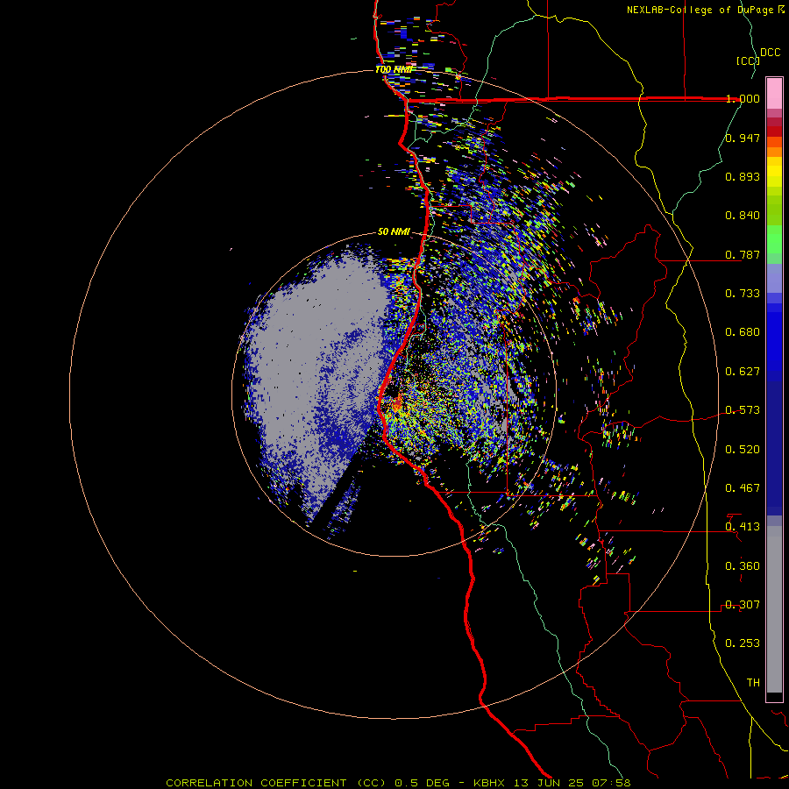The height and width of the screenshot is (789, 789).
Task: Select the 0.787 scale value
Action: [x=743, y=254]
